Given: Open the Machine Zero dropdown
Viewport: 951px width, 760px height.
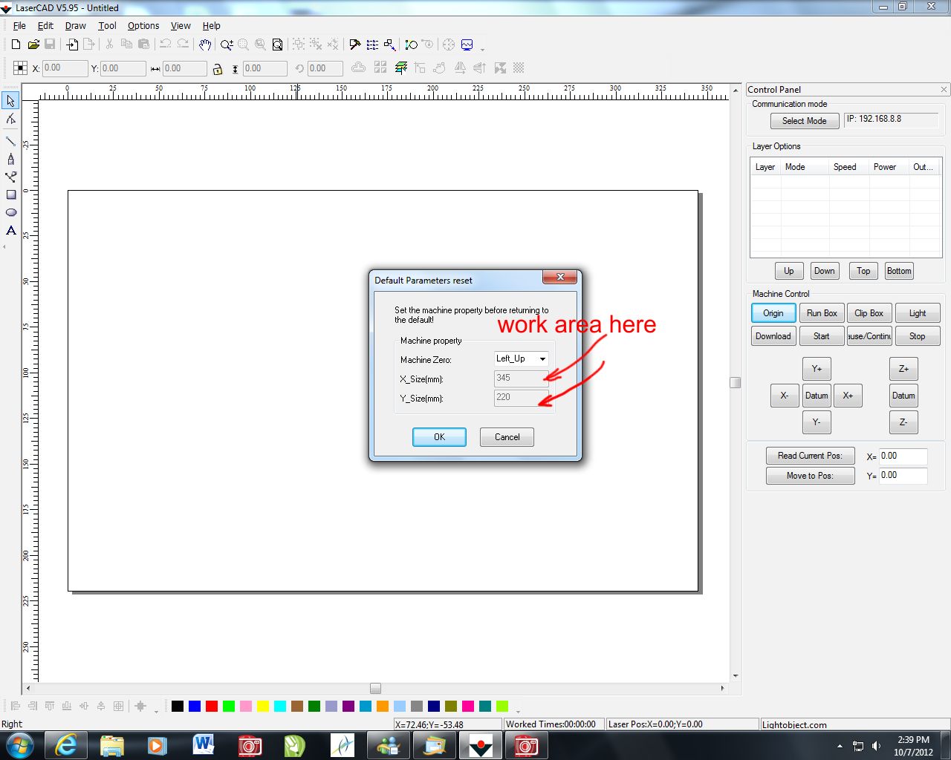Looking at the screenshot, I should (x=522, y=359).
